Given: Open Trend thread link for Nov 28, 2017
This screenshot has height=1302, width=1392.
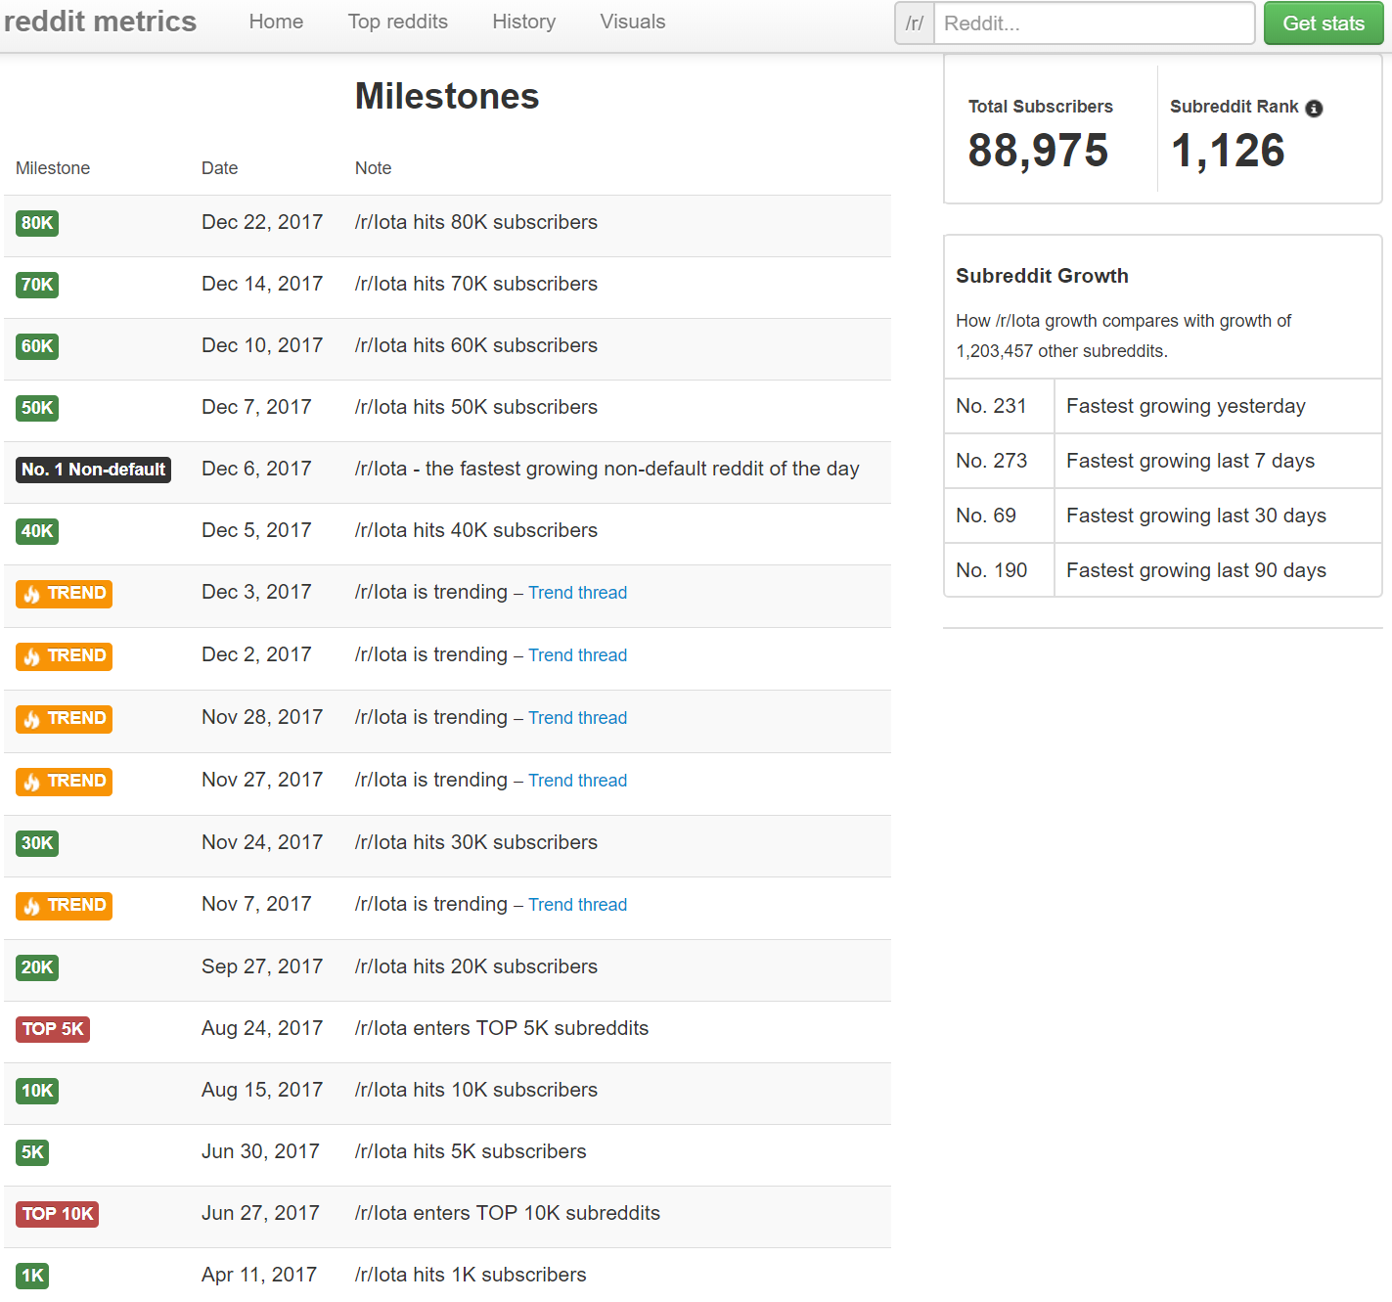Looking at the screenshot, I should click(578, 718).
